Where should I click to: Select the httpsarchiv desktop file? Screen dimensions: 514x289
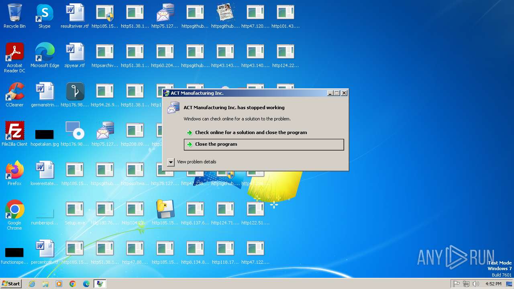click(105, 55)
